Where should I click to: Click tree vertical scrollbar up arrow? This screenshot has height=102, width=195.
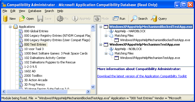point(93,27)
